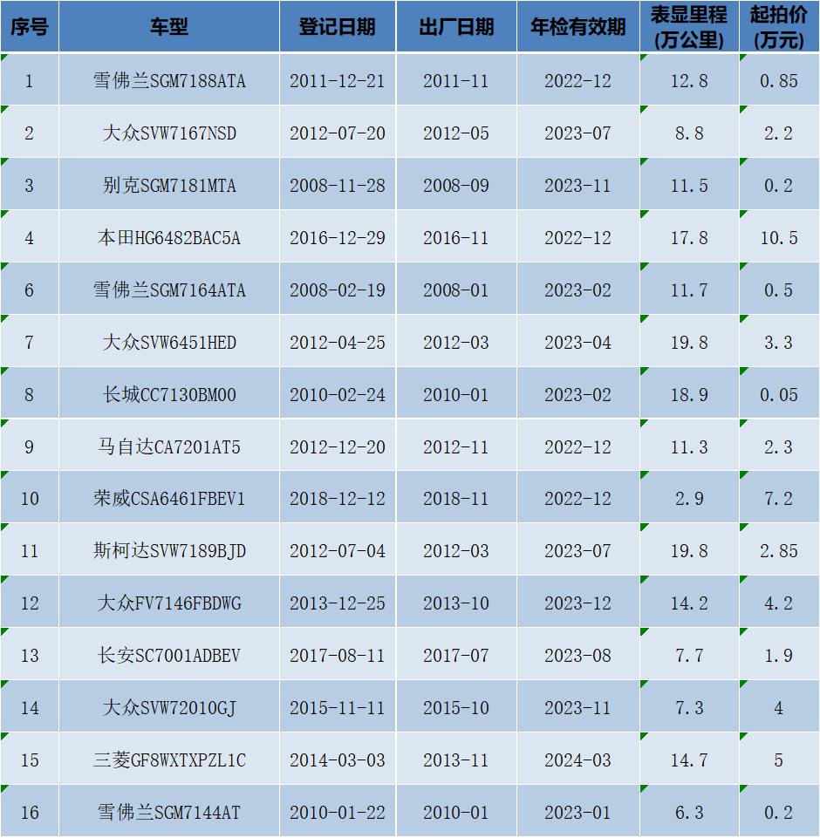Select registration date 2013-12-25
The image size is (820, 838).
tap(338, 603)
